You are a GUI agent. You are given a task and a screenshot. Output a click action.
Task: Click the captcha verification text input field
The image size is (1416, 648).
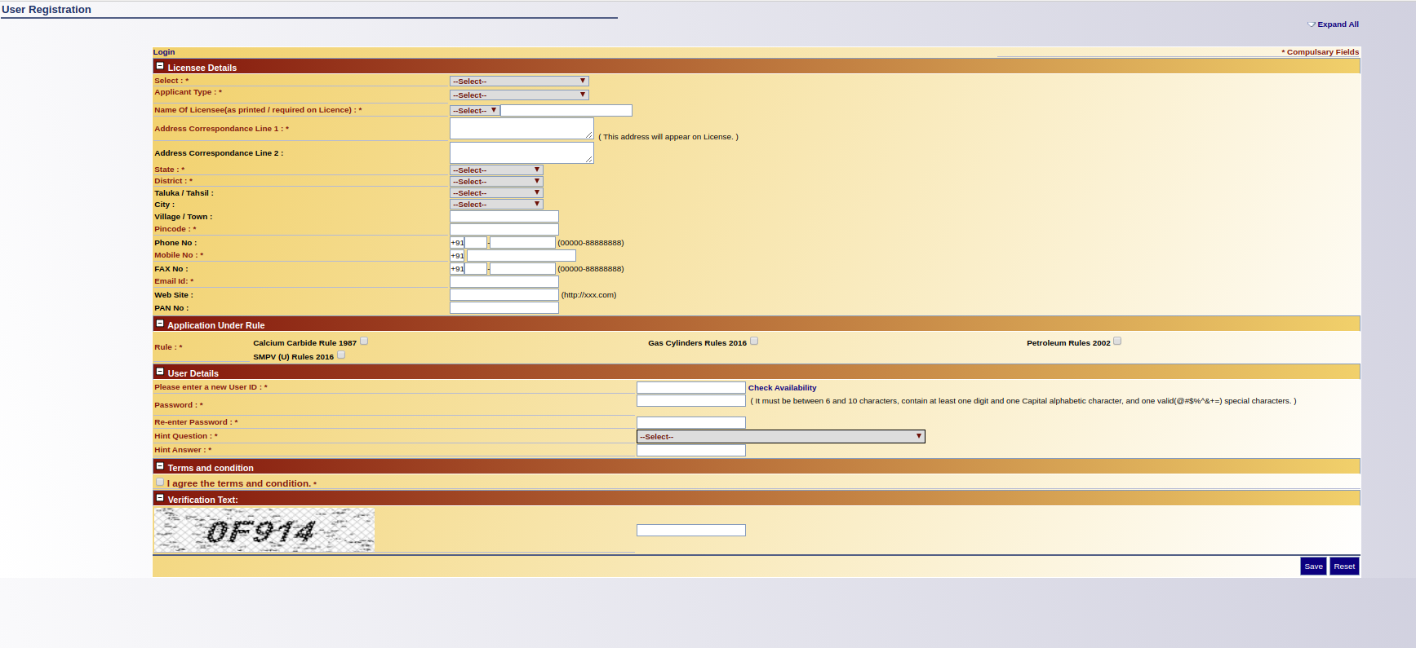pyautogui.click(x=691, y=531)
